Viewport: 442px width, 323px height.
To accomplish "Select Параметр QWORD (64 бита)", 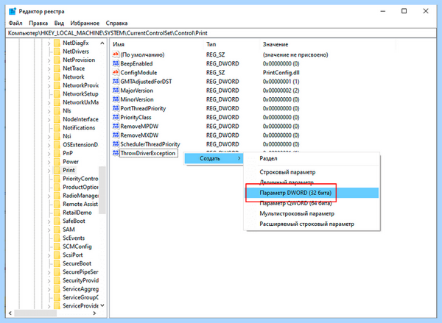I will 312,203.
